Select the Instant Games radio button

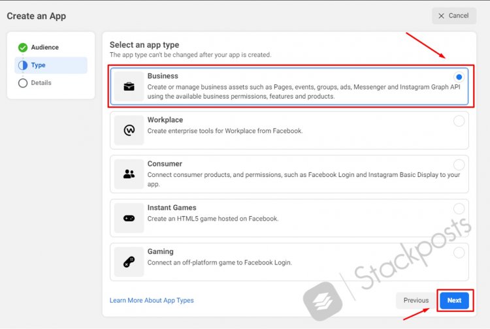click(459, 209)
